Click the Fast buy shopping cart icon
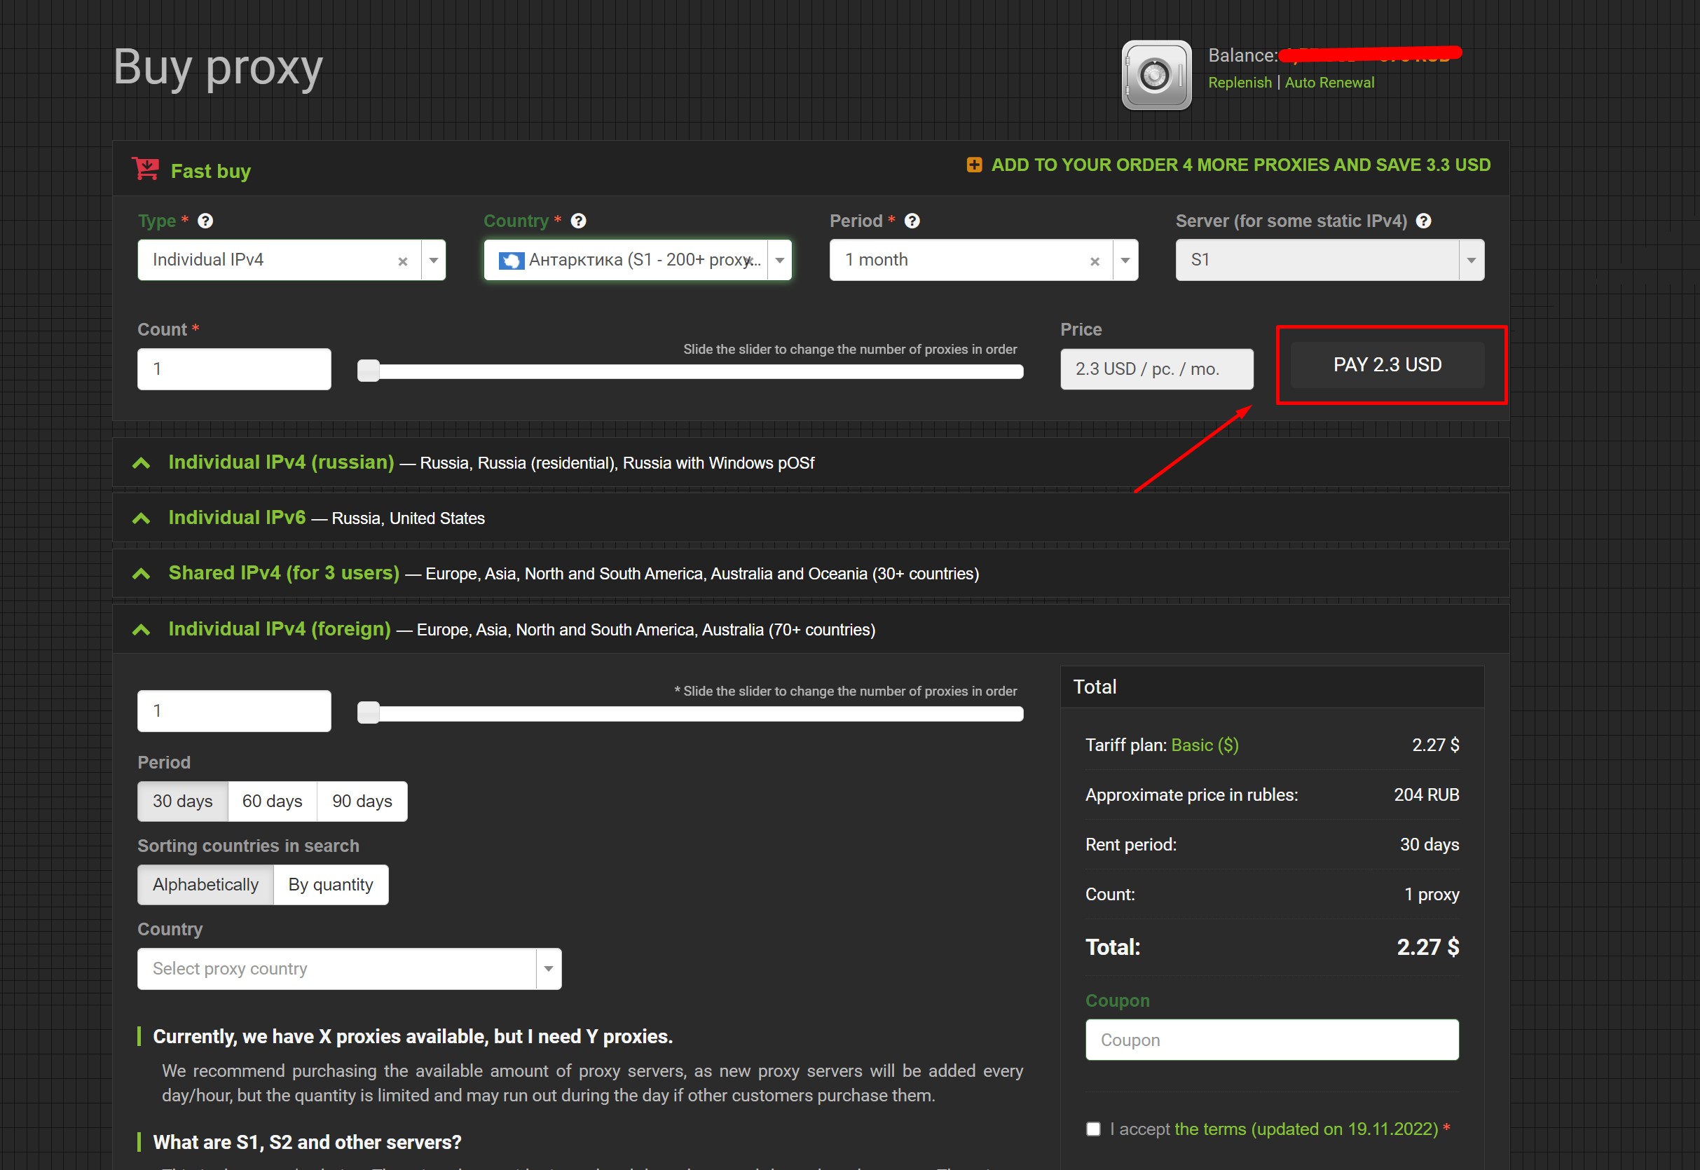 pos(146,169)
